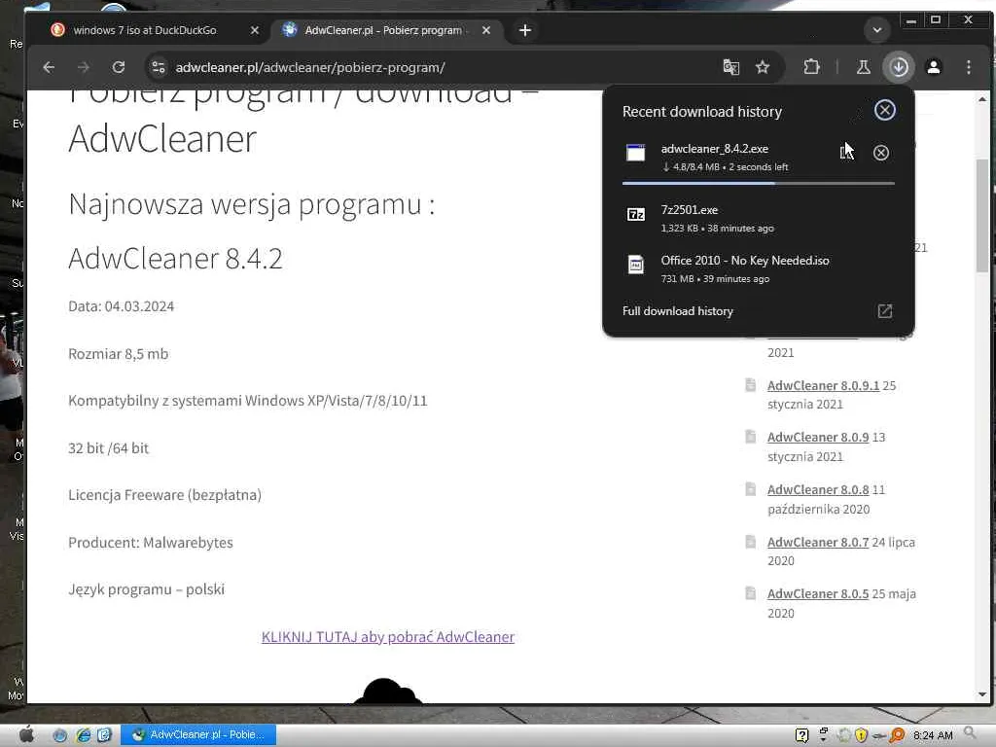Click document icon beside AdwCleaner 8.0.9.1

[x=750, y=385]
